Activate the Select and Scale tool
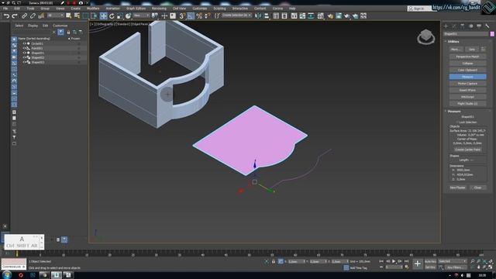The height and width of the screenshot is (279, 496). [120, 15]
